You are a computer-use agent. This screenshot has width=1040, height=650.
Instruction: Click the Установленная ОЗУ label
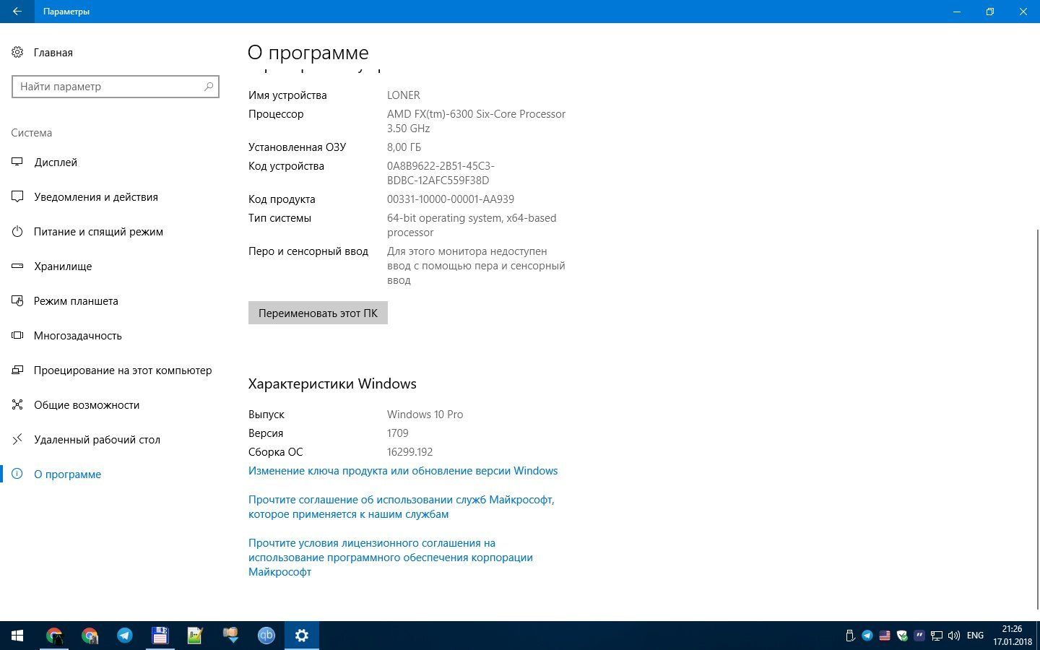click(298, 147)
